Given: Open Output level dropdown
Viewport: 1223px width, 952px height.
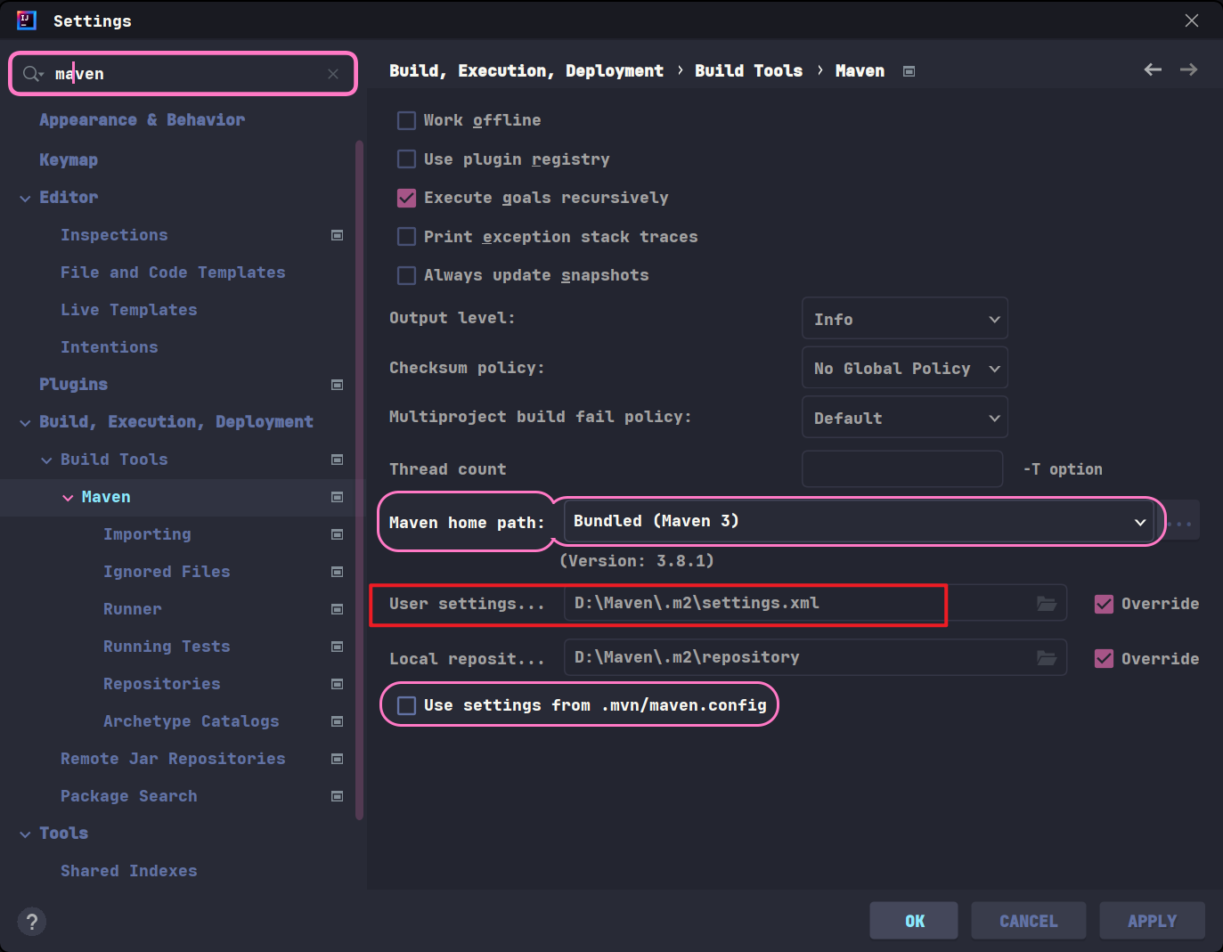Looking at the screenshot, I should [x=905, y=319].
